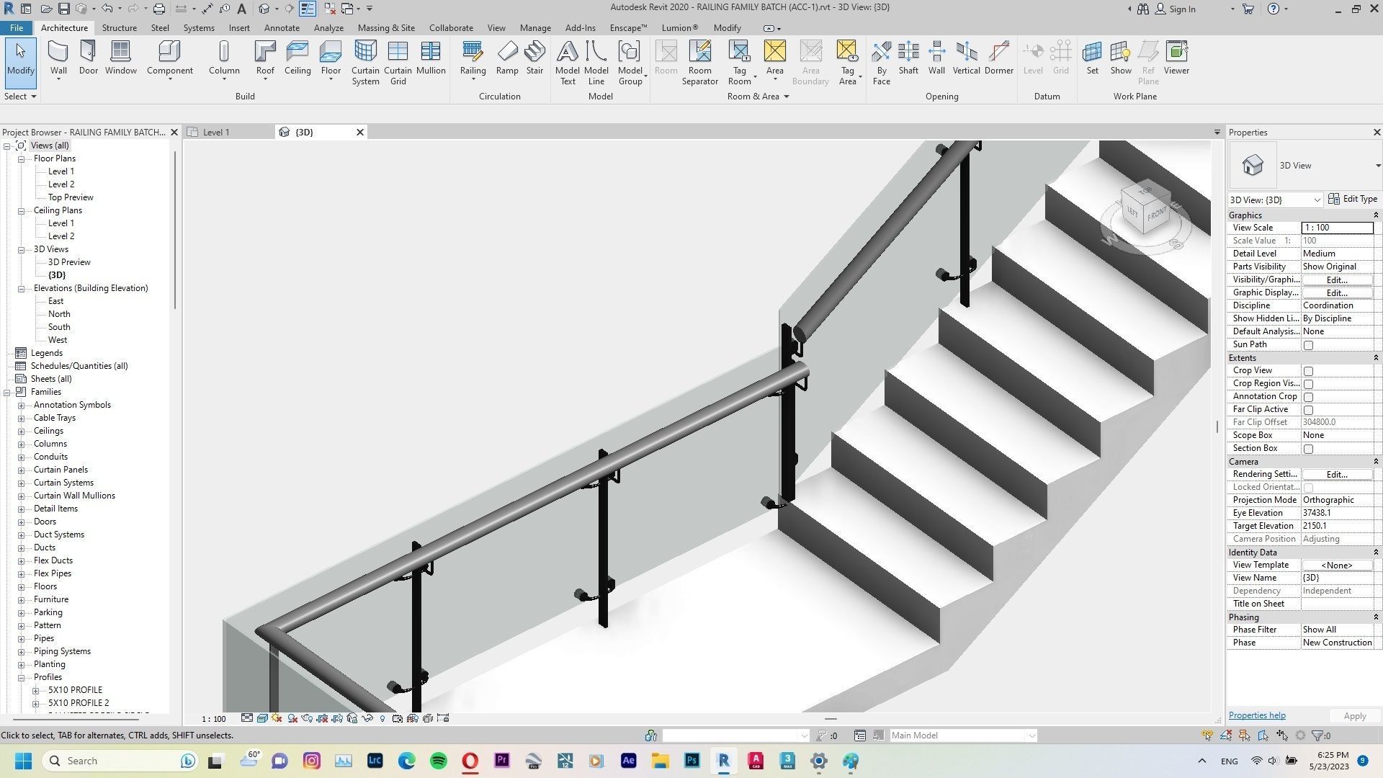1383x778 pixels.
Task: Expand the Profiles family category
Action: pos(22,676)
